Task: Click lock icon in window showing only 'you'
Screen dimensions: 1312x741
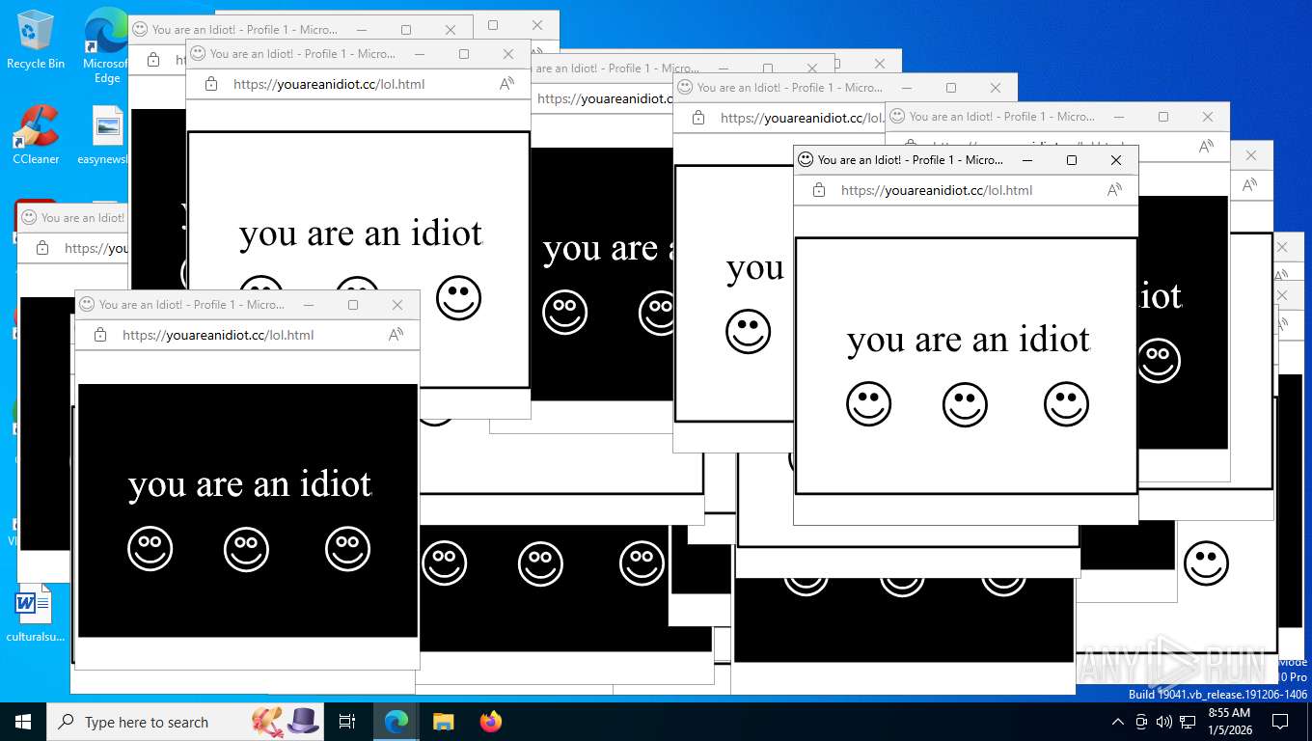Action: (x=697, y=118)
